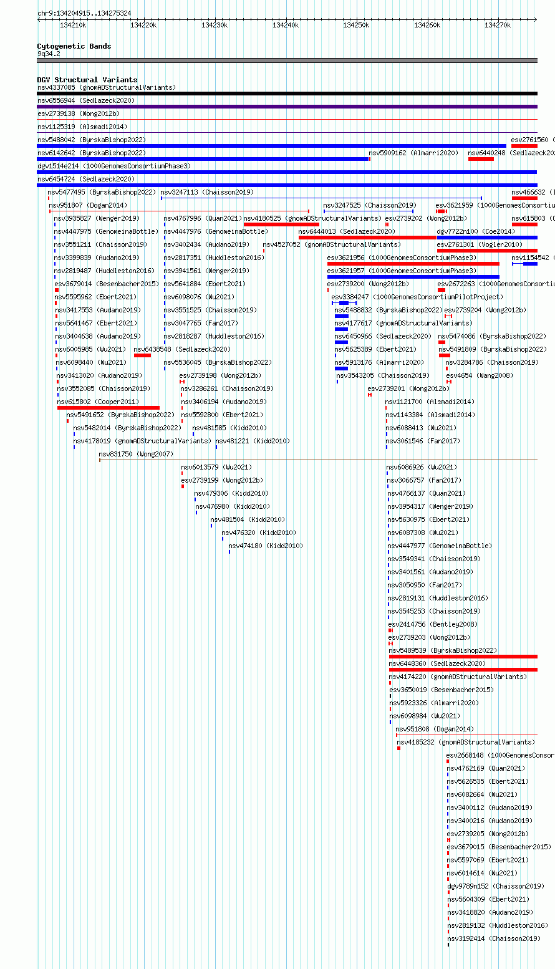Viewport: 555px width, 969px height.
Task: Select nsv3935827 (Wenger2019) label
Action: coord(97,218)
